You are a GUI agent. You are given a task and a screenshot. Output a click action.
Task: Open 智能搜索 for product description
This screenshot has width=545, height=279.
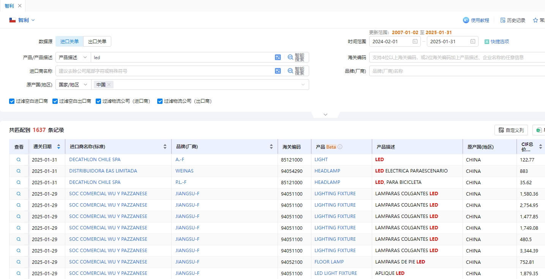(x=296, y=57)
